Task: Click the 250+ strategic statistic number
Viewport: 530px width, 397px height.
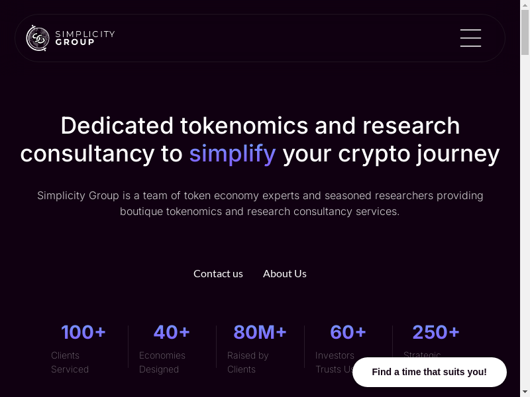Action: tap(436, 332)
